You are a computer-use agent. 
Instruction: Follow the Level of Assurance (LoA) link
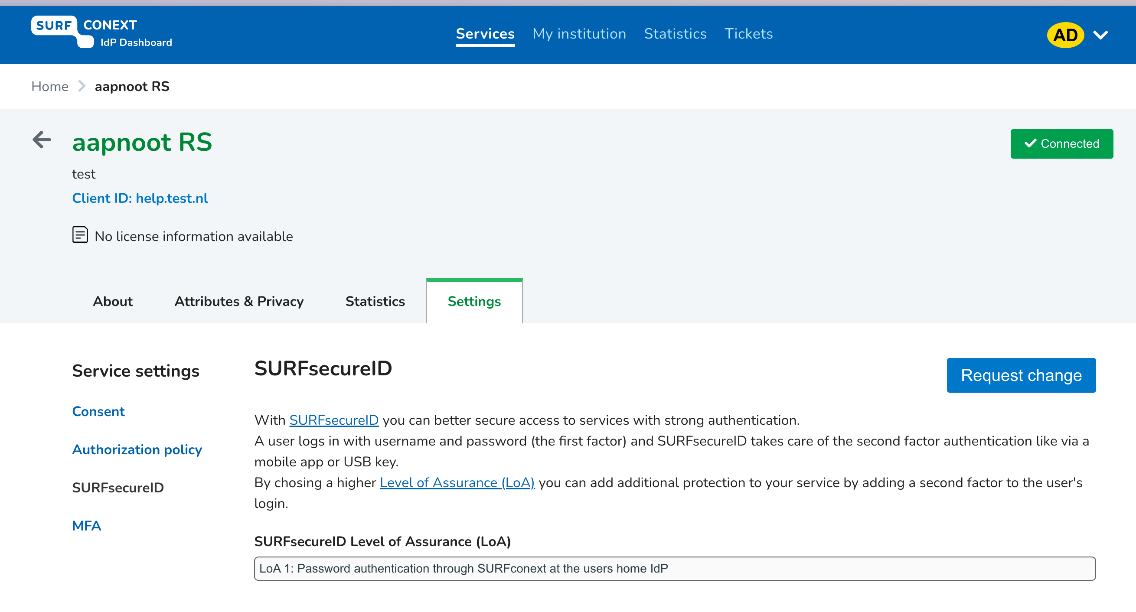point(457,482)
